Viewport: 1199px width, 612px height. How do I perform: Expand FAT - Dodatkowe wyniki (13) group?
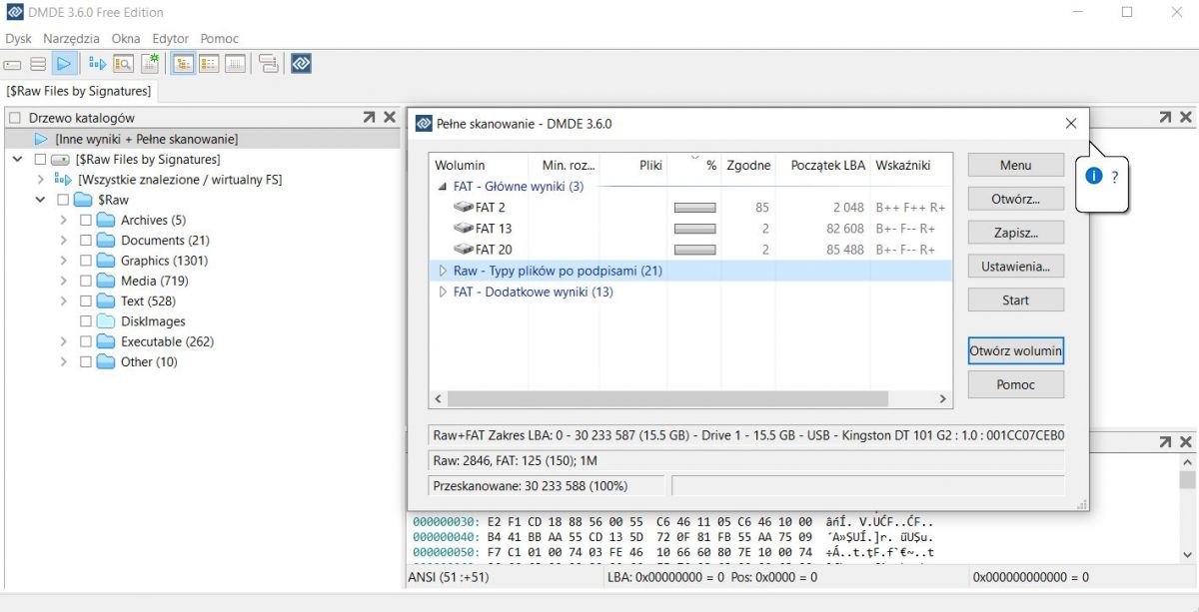tap(443, 293)
